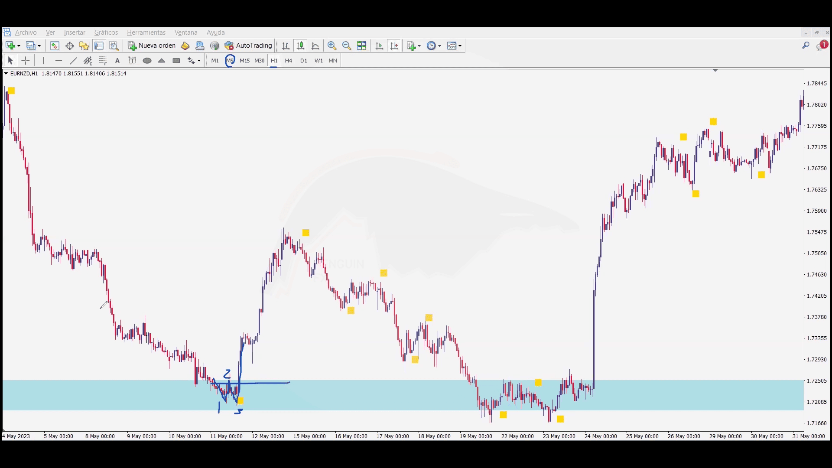Open the Insertar menu
The height and width of the screenshot is (468, 832).
pos(75,32)
